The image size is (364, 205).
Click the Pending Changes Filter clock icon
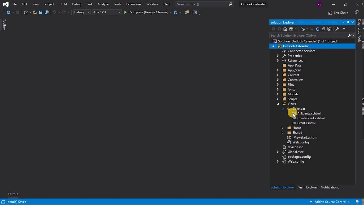coord(303,29)
